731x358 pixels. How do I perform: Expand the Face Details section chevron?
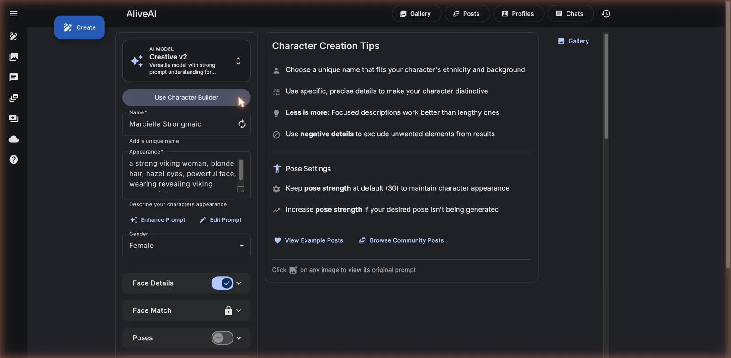click(x=239, y=283)
